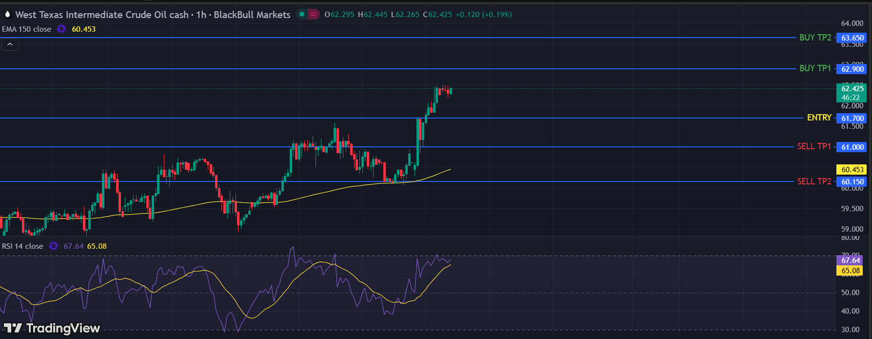Click the 63.650 price tag on the axis
This screenshot has height=339, width=872.
pos(852,38)
